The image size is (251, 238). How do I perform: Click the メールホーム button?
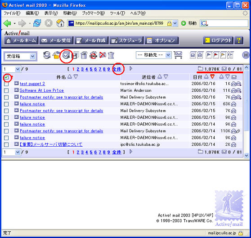point(21,40)
